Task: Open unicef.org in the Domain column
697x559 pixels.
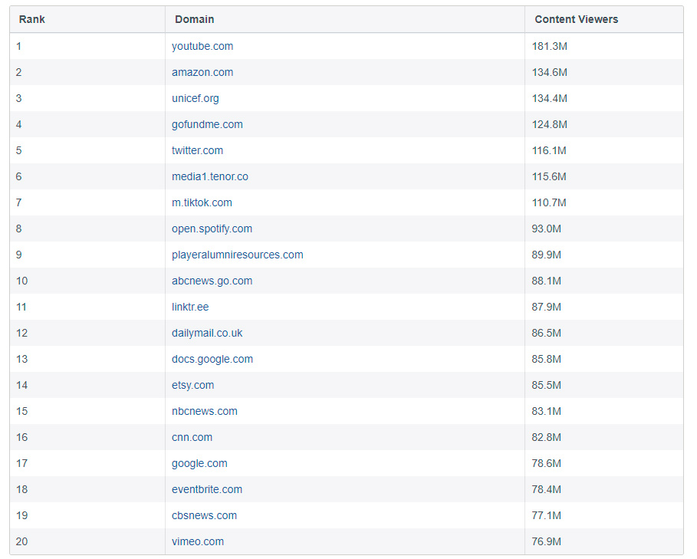Action: (x=196, y=98)
